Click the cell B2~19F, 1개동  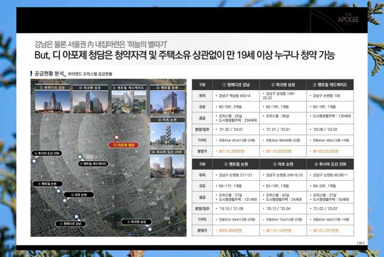click(x=283, y=107)
